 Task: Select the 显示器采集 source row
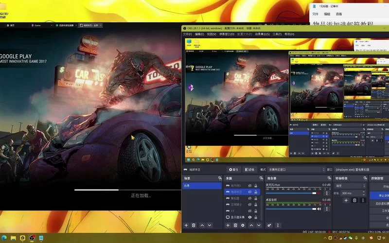click(242, 217)
